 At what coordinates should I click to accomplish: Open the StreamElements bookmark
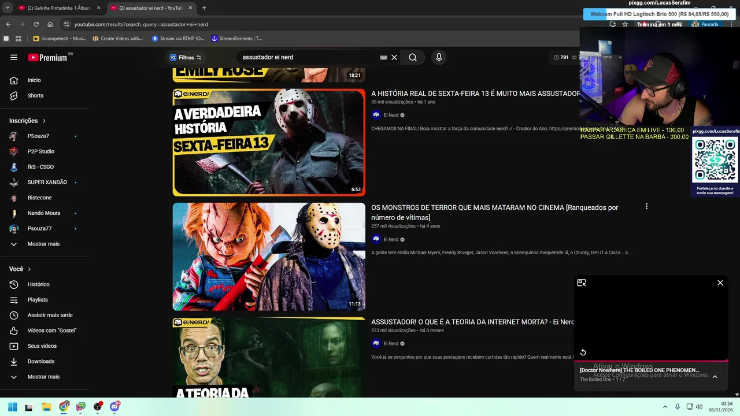coord(236,39)
